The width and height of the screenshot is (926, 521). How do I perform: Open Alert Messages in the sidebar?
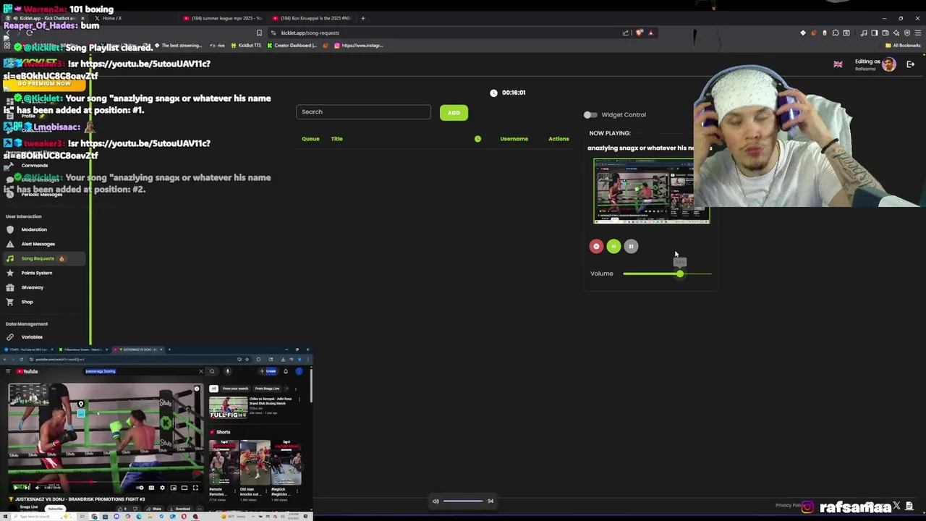pos(38,244)
